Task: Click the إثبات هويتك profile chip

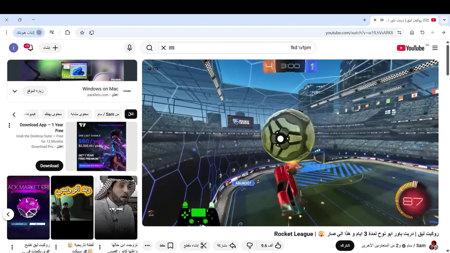Action: coord(29,33)
